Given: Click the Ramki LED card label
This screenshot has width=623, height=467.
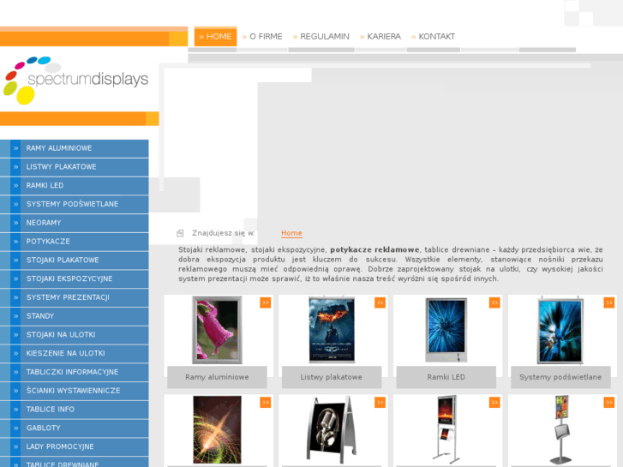Looking at the screenshot, I should (x=446, y=377).
